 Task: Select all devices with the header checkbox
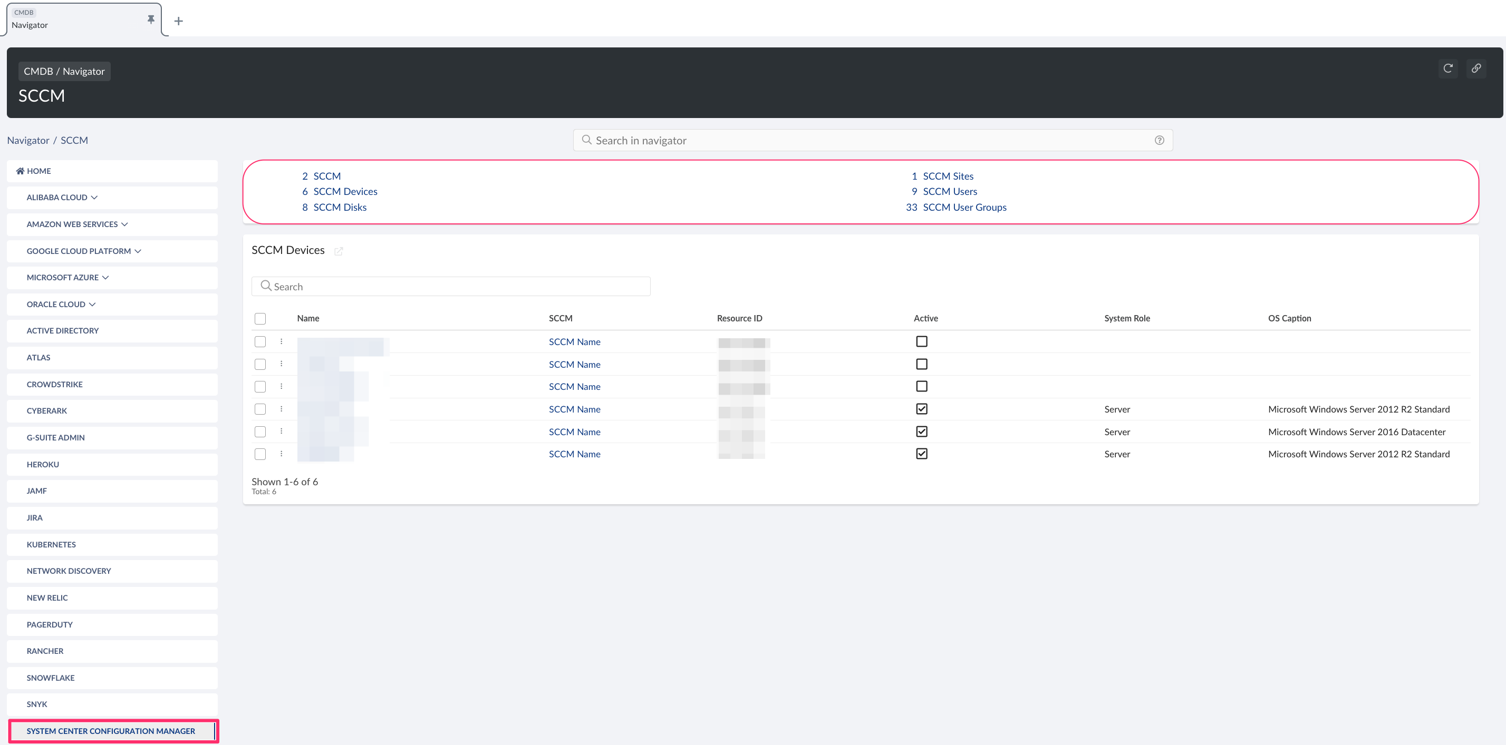click(260, 318)
